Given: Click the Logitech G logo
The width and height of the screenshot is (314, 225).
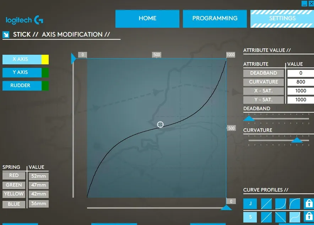Looking at the screenshot, I should 25,20.
